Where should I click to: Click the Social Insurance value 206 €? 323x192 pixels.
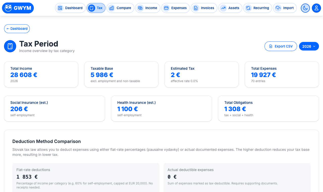click(19, 109)
